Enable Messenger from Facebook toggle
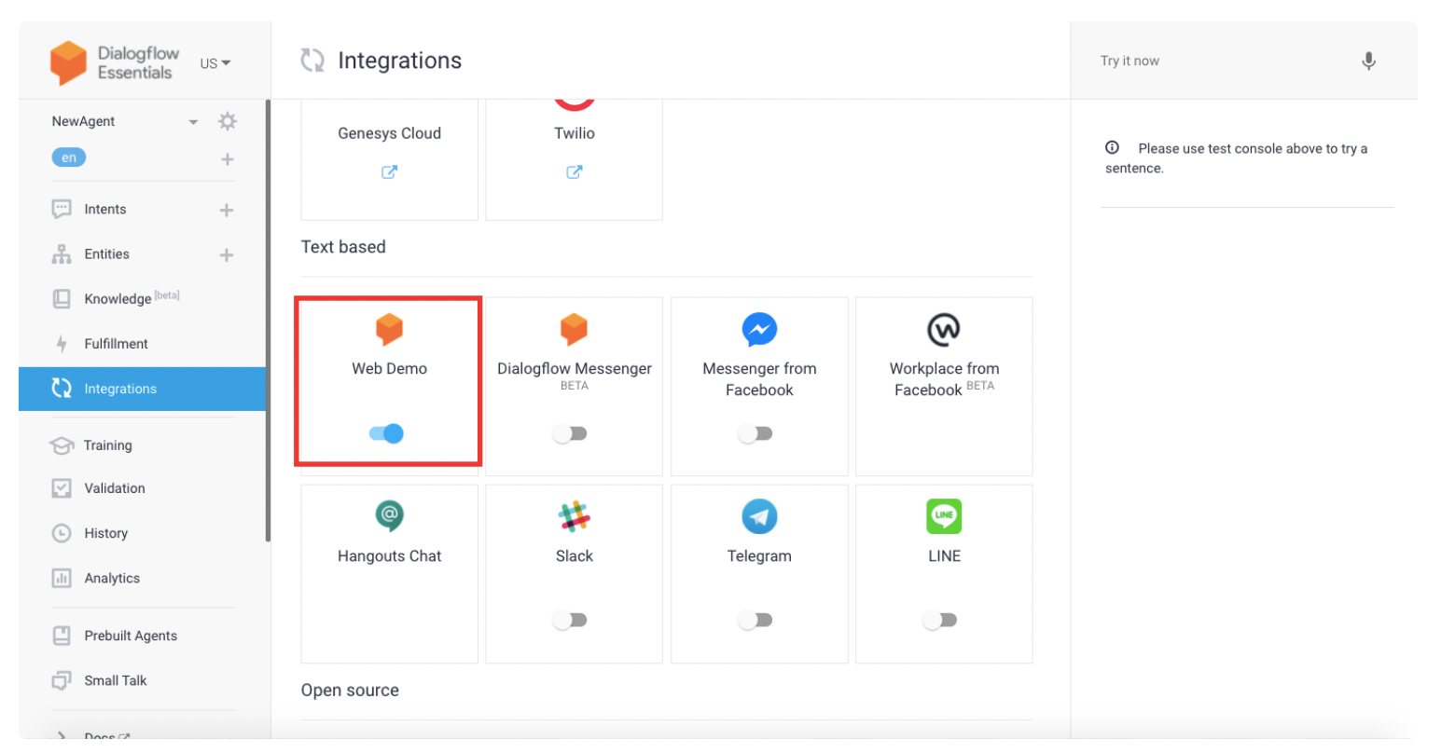This screenshot has width=1442, height=753. pos(756,433)
